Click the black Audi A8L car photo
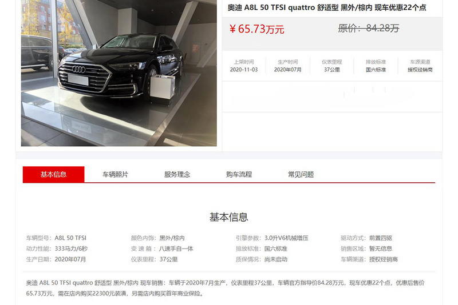 [119, 73]
